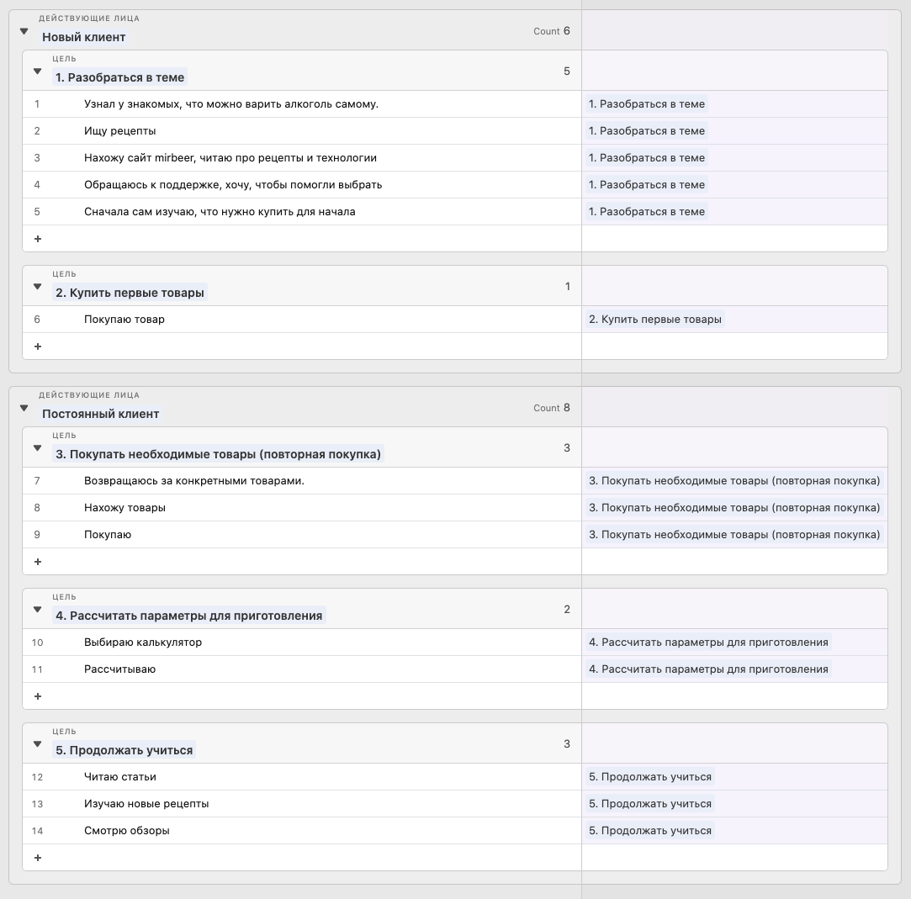Add record under повторная покупка group

[x=37, y=562]
